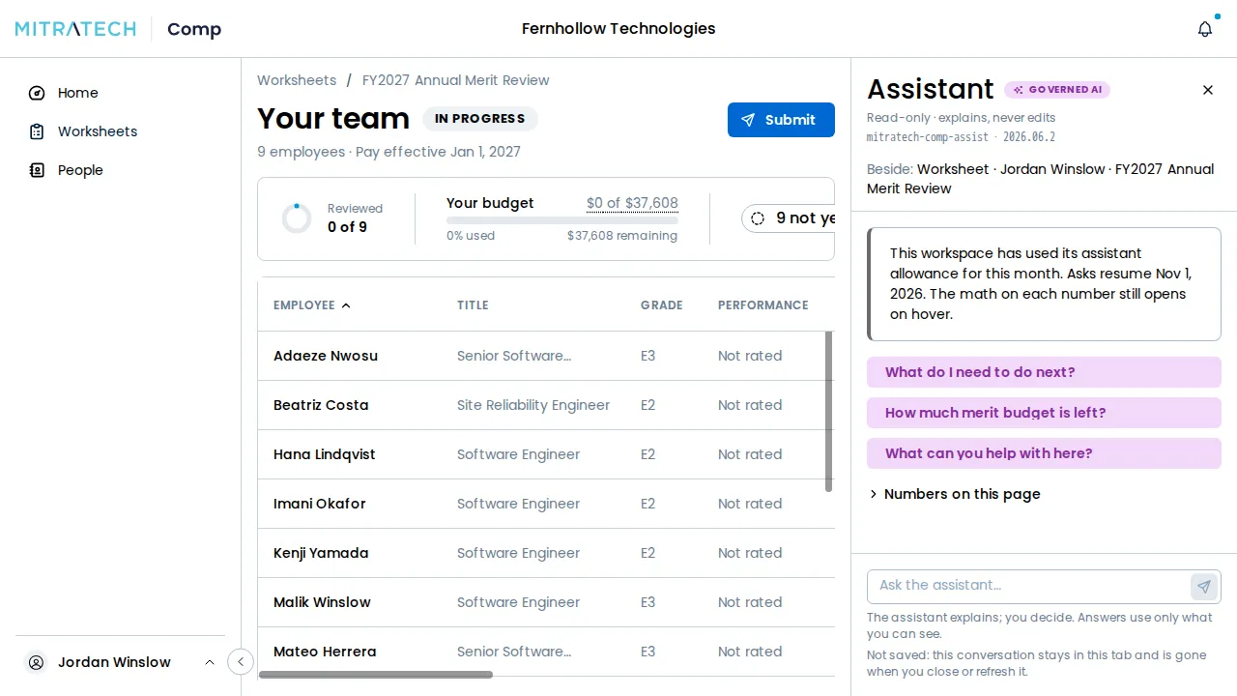Open the notifications bell

coord(1205,29)
